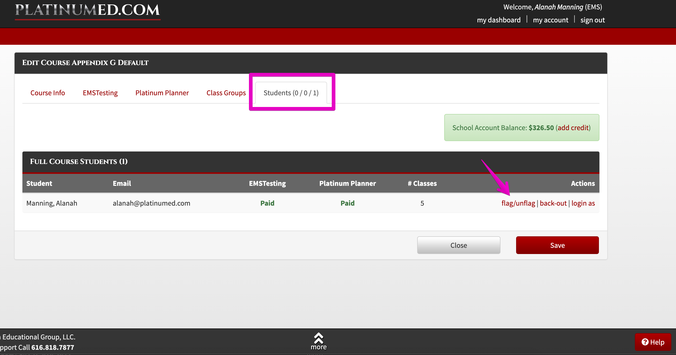Open my dashboard link
676x355 pixels.
point(499,20)
